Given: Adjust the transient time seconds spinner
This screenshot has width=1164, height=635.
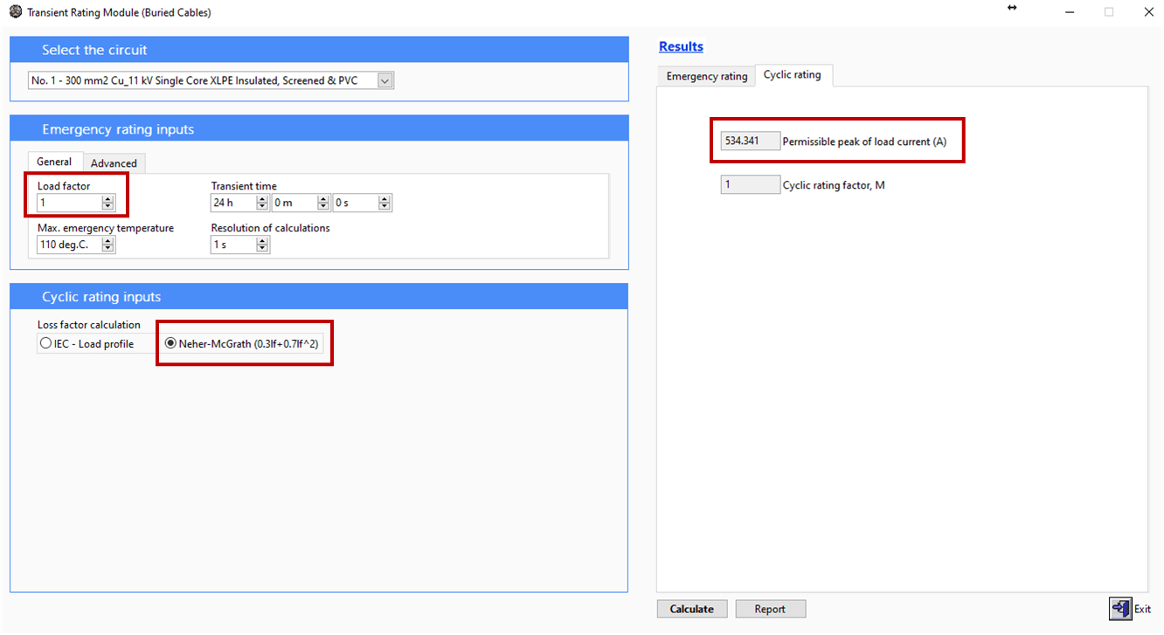Looking at the screenshot, I should 385,204.
